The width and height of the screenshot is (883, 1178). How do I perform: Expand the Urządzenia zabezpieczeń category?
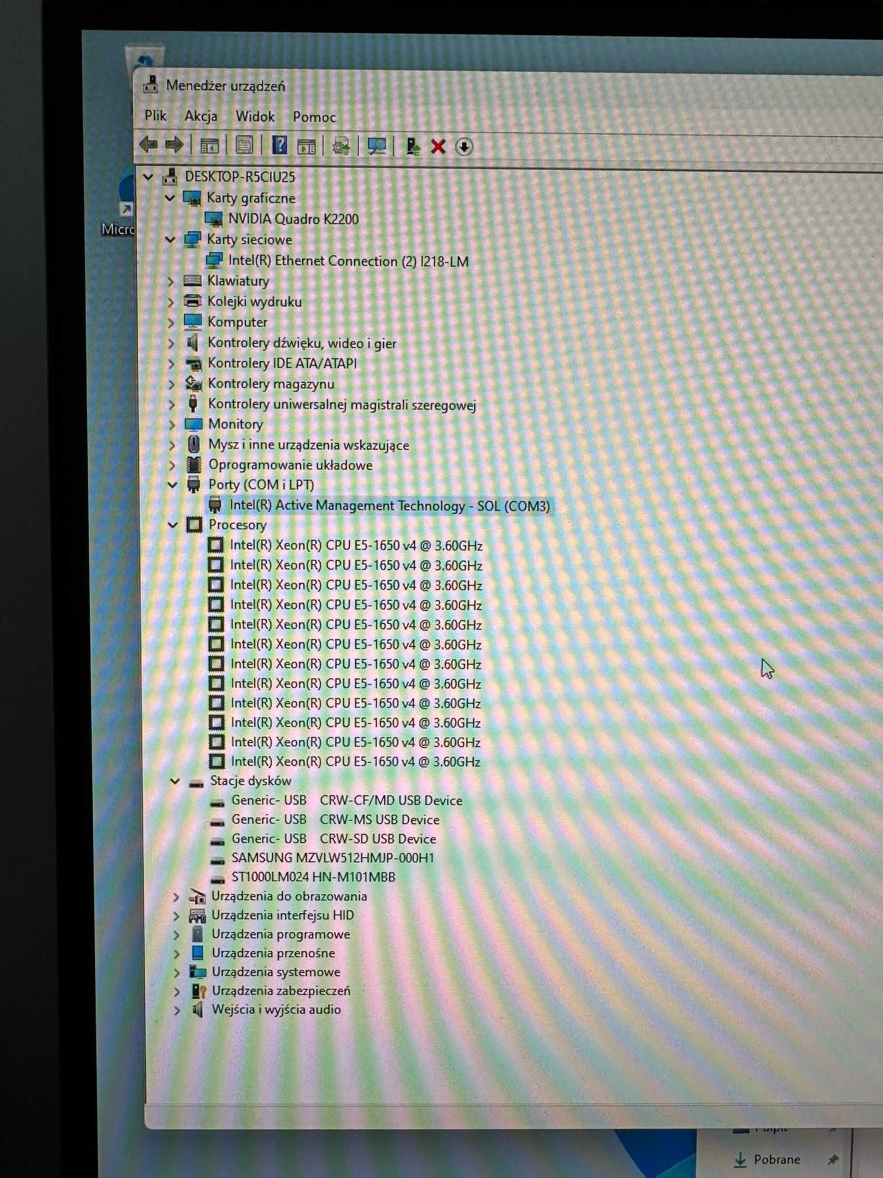pos(177,992)
